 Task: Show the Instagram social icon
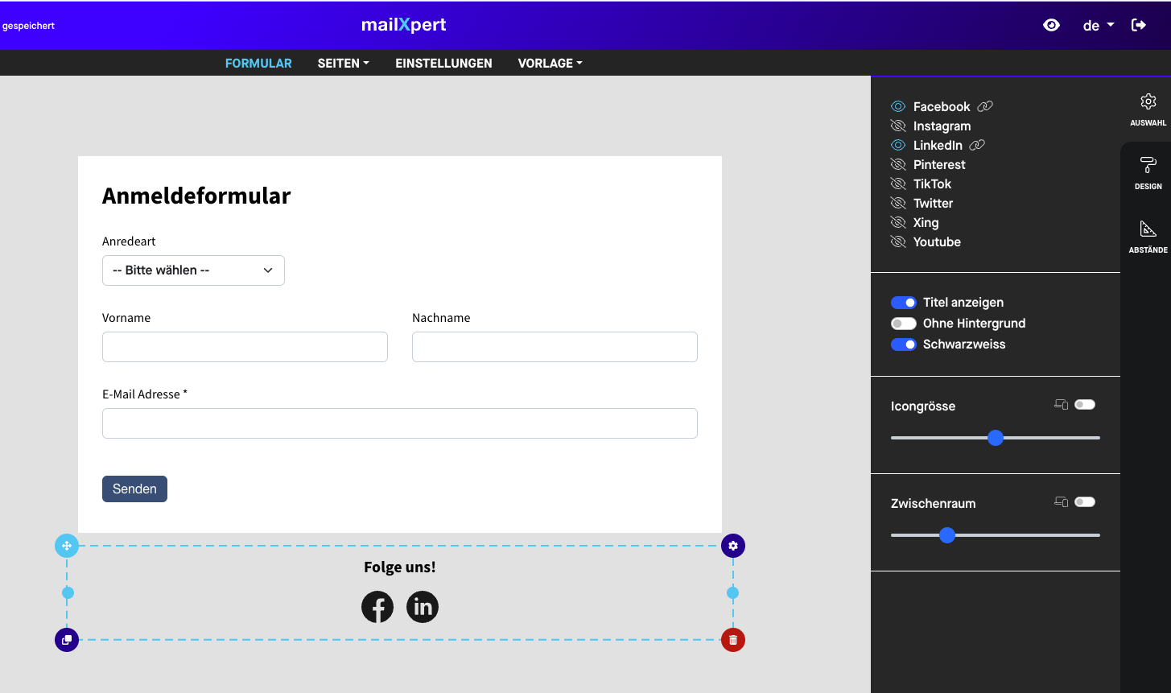[x=898, y=126]
